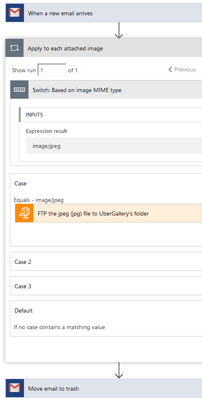The width and height of the screenshot is (202, 403).
Task: Select the image/jpeg expression result value
Action: [47, 146]
